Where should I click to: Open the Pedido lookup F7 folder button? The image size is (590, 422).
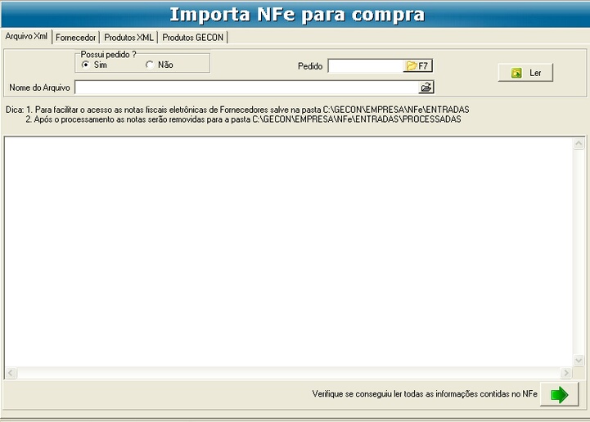coord(417,65)
